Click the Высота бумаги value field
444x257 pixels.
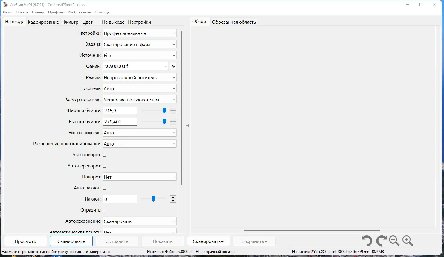pos(120,122)
